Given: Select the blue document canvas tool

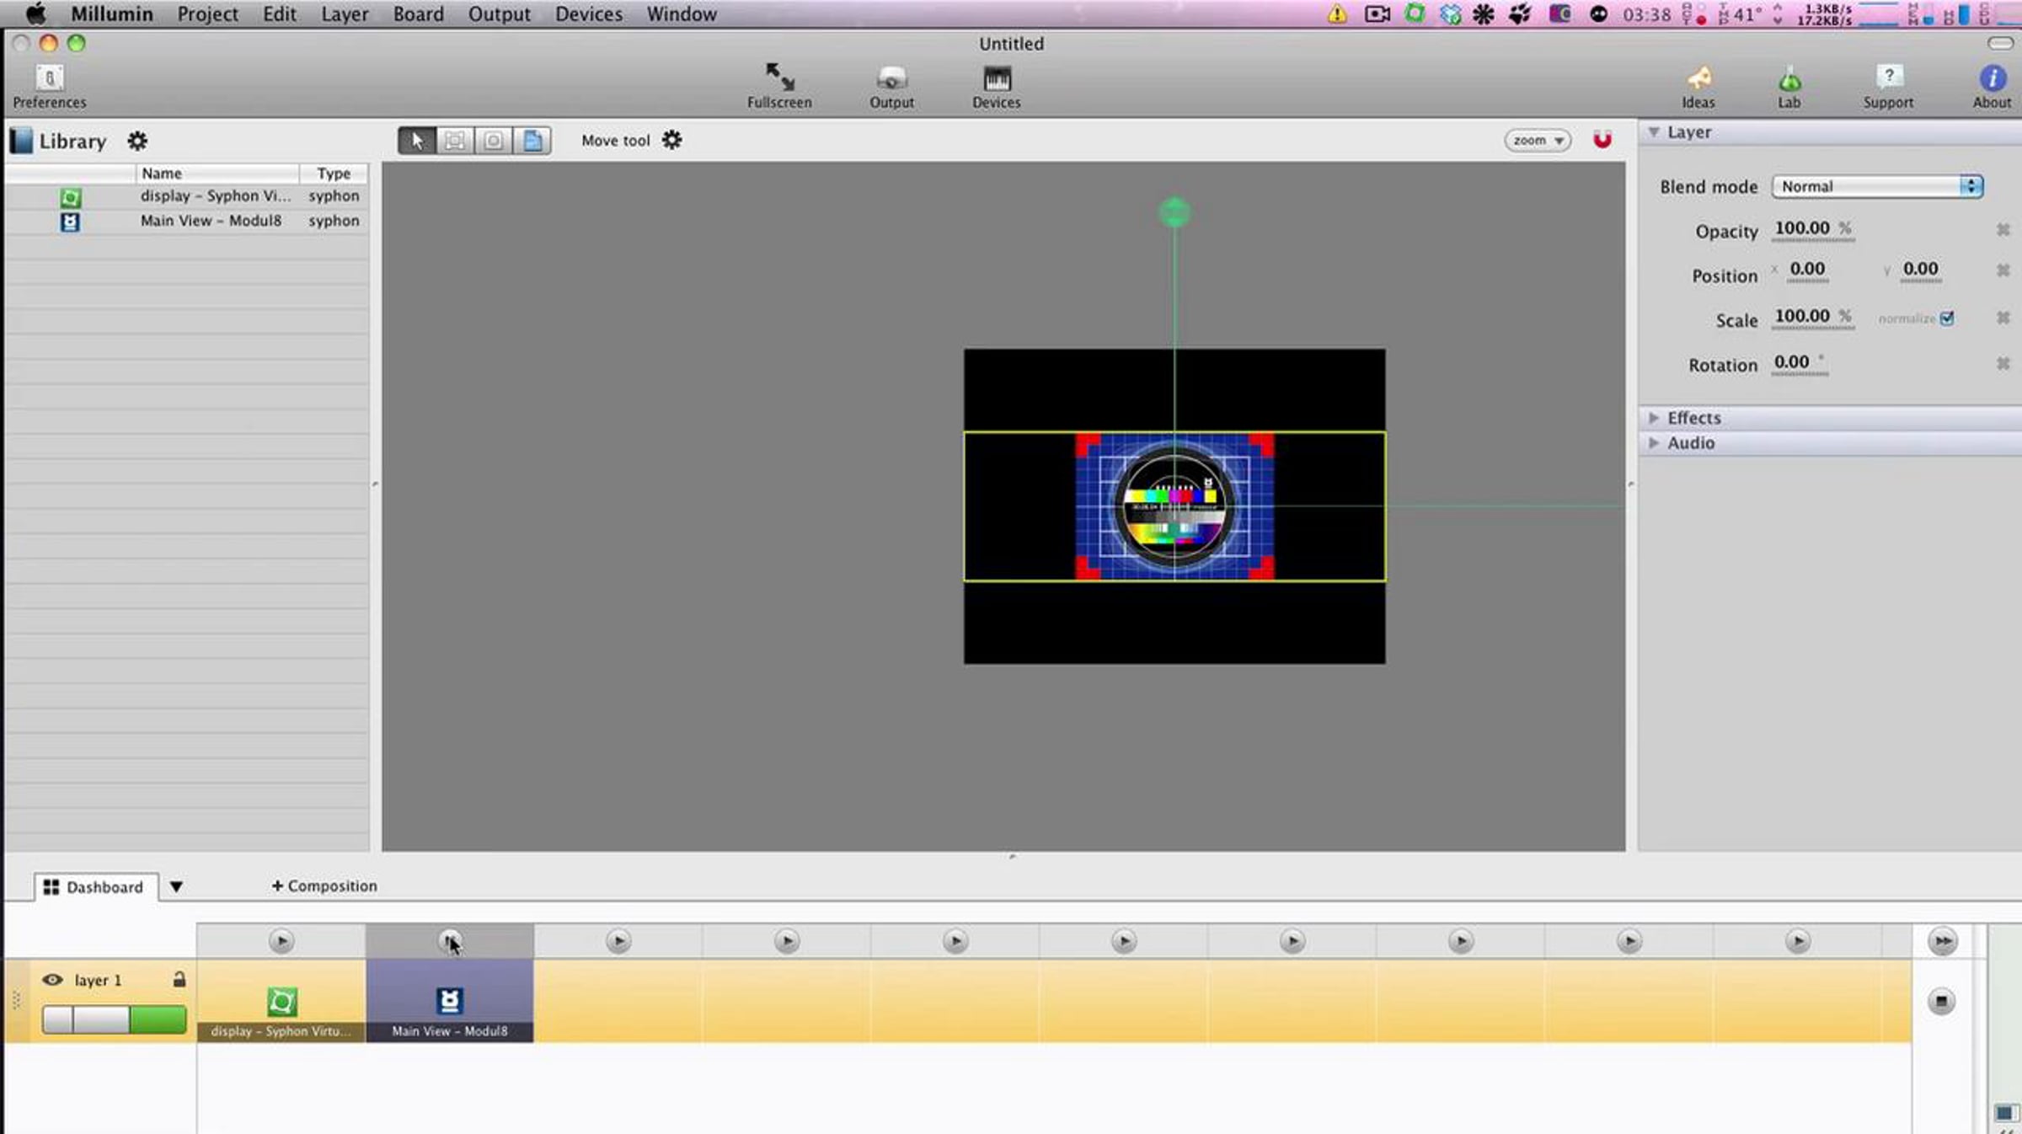Looking at the screenshot, I should point(532,141).
